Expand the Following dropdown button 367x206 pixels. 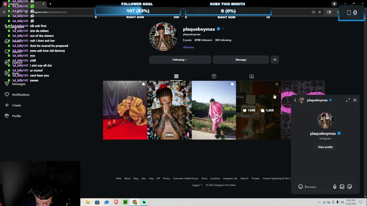pos(180,60)
